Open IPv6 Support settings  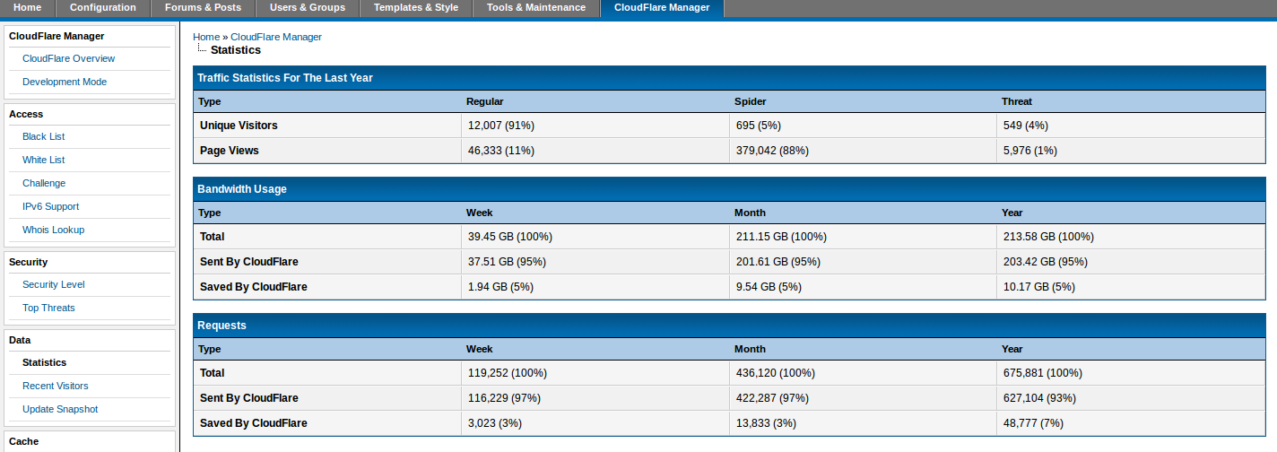[x=50, y=206]
